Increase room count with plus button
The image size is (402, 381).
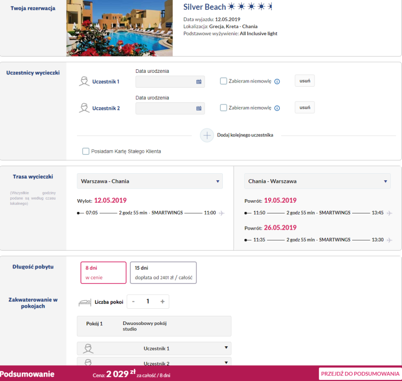pyautogui.click(x=162, y=302)
